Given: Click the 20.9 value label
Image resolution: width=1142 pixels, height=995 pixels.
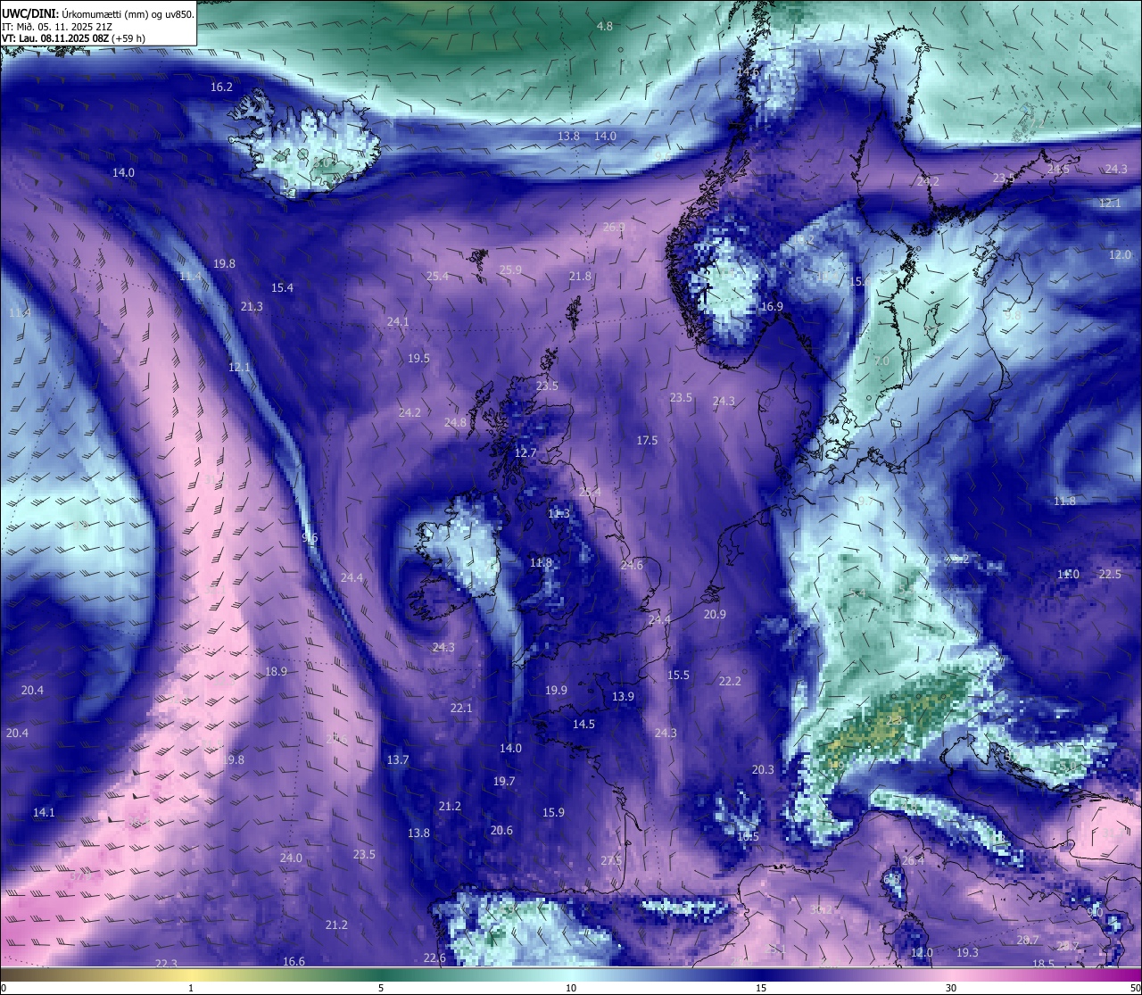Looking at the screenshot, I should [x=715, y=615].
